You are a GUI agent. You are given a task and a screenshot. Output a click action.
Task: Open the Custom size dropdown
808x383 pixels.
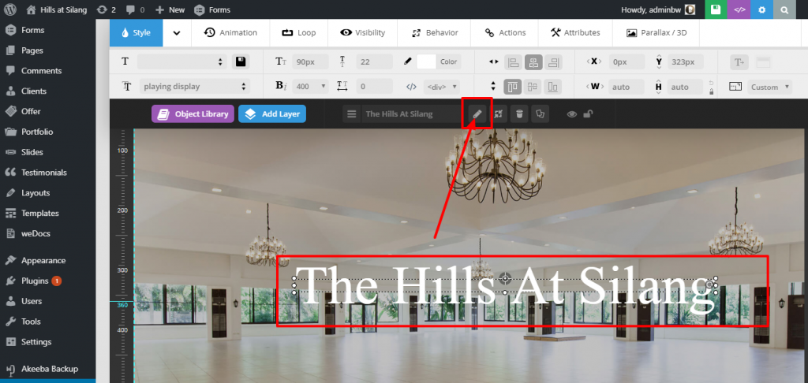770,87
